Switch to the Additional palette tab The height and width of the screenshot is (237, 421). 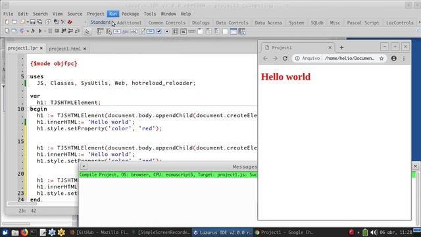click(x=129, y=23)
